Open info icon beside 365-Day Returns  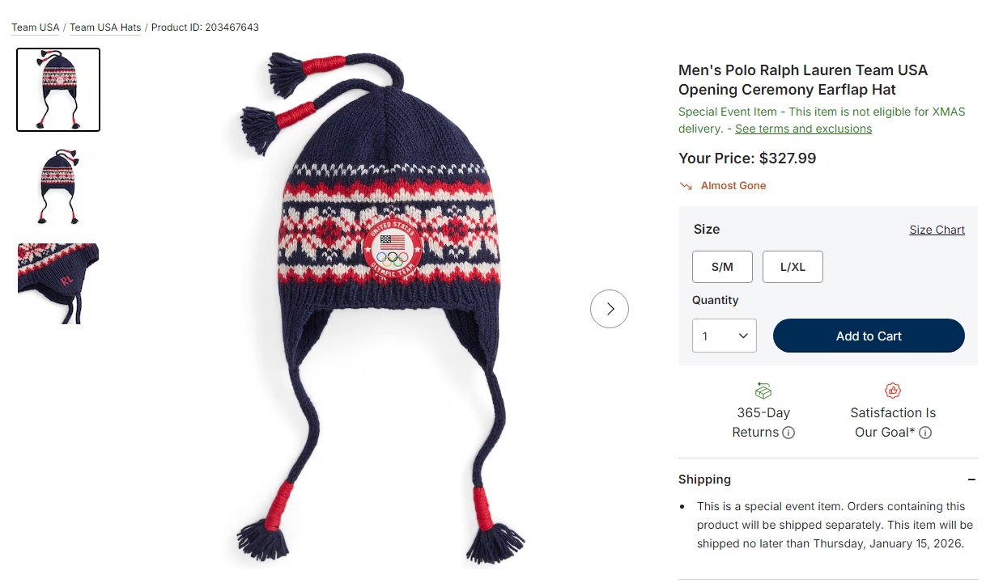(x=788, y=433)
